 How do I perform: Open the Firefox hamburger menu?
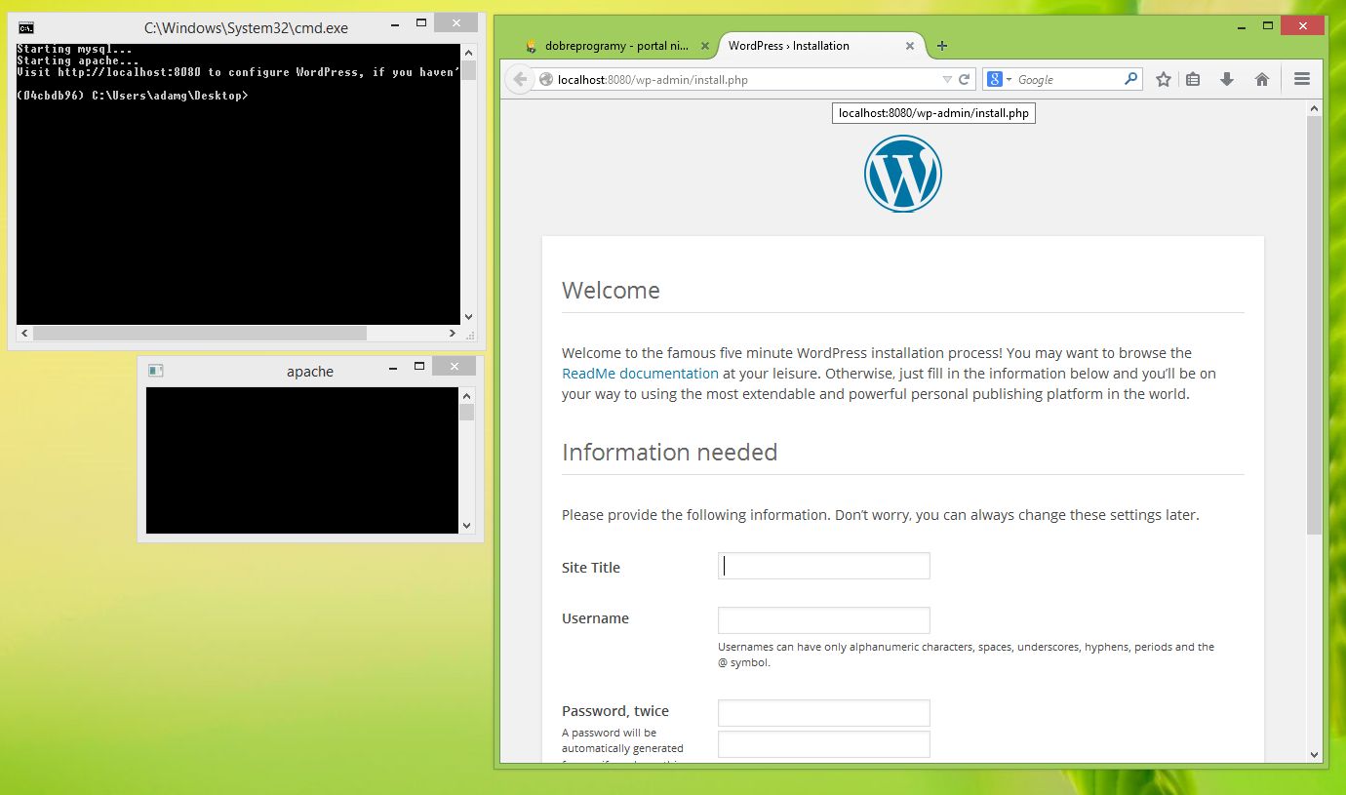(x=1302, y=80)
